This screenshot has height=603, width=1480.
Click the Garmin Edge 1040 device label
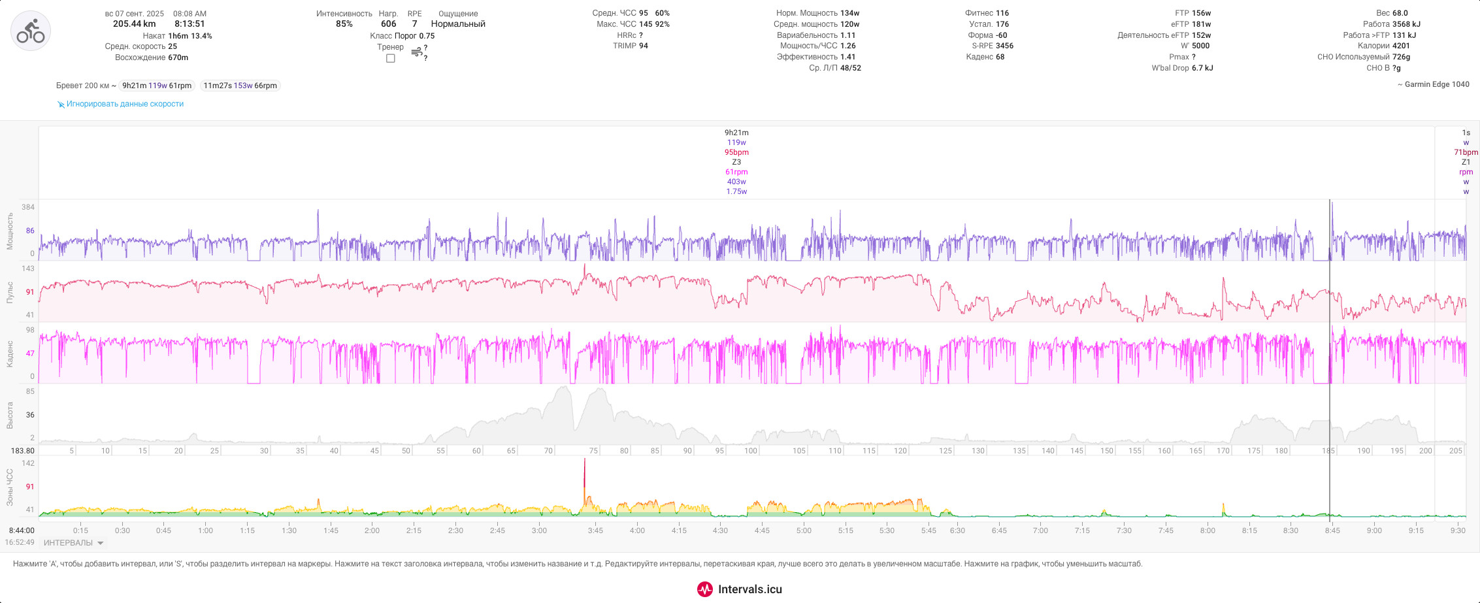pos(1434,84)
